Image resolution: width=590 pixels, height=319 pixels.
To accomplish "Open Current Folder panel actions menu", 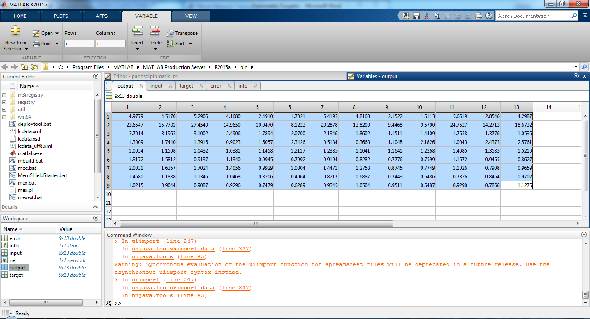I will click(x=96, y=76).
